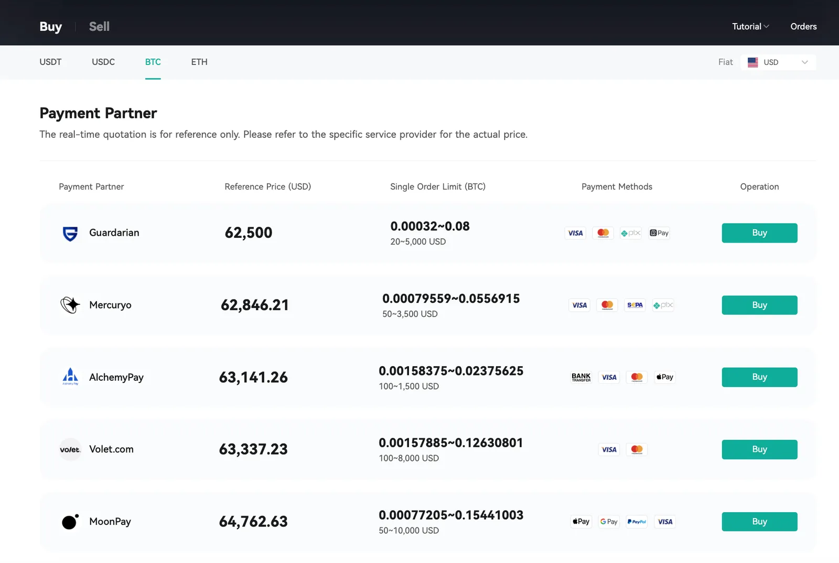This screenshot has width=839, height=563.
Task: Click the Bank Transfer icon in AlchemyPay row
Action: [581, 377]
